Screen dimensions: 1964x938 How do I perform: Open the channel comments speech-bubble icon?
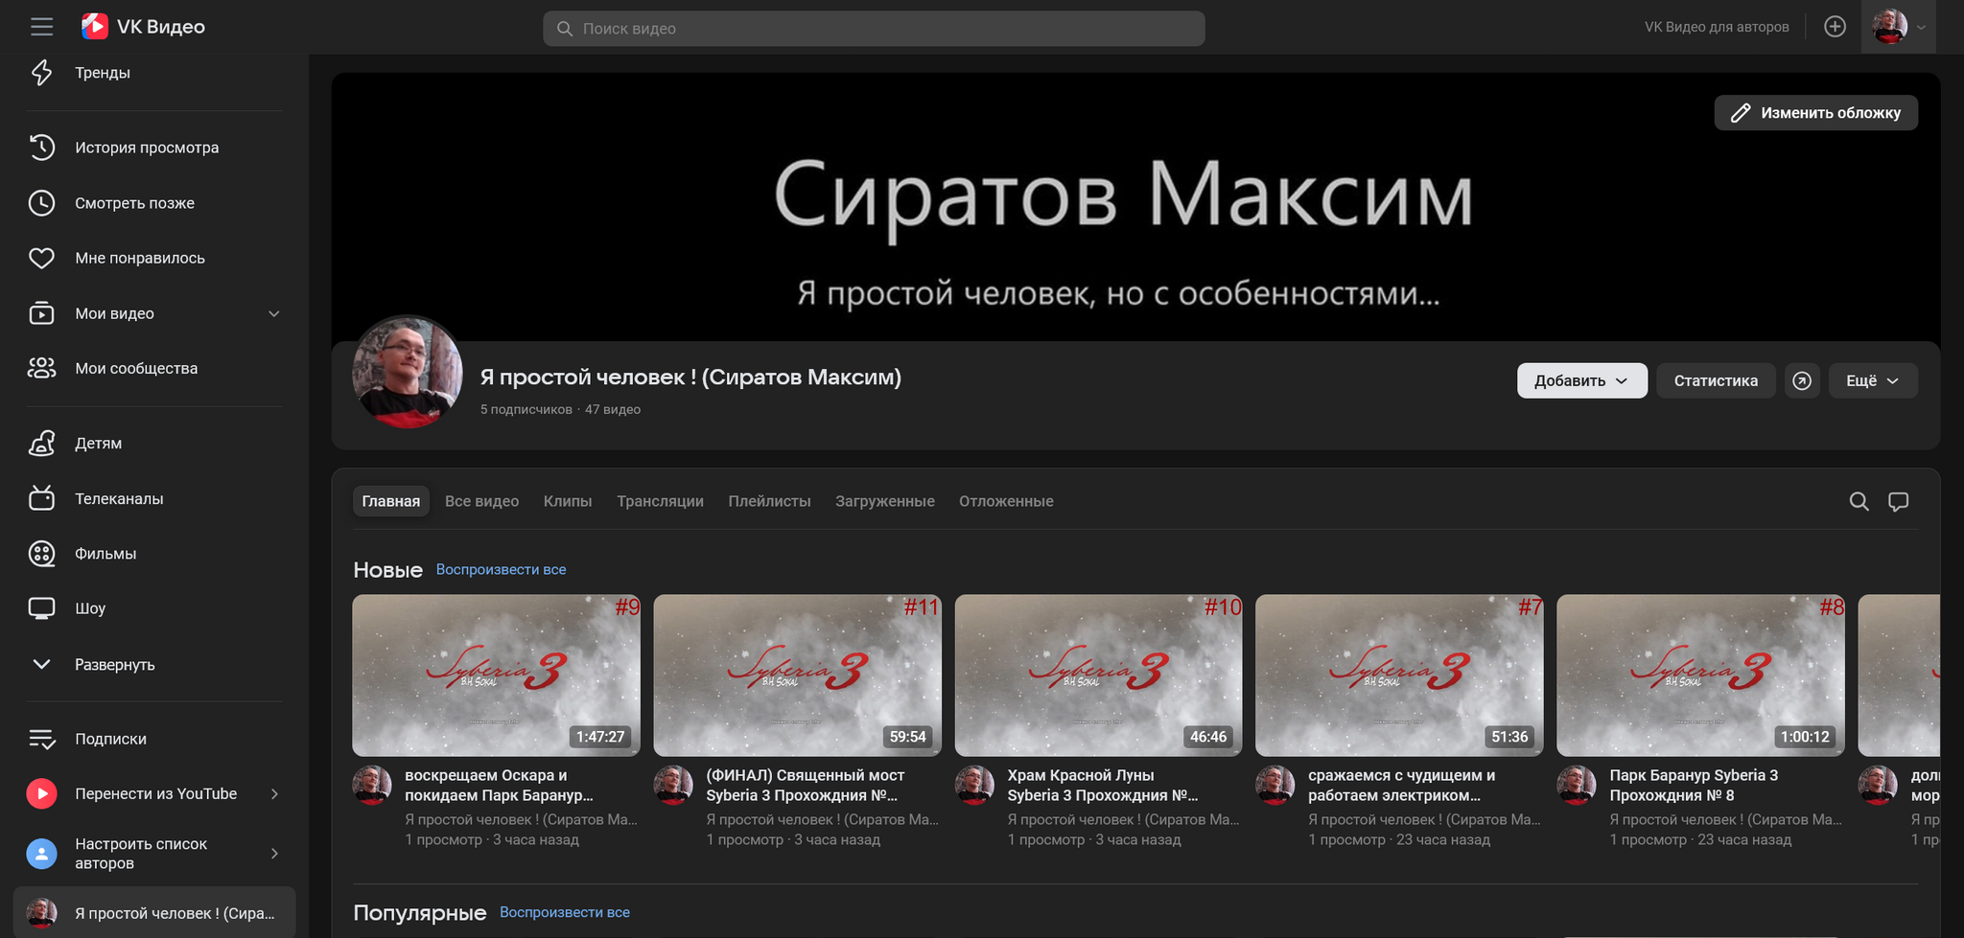1898,501
